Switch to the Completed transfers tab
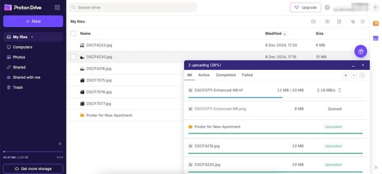Screen dimensions: 382x174 click(226, 75)
